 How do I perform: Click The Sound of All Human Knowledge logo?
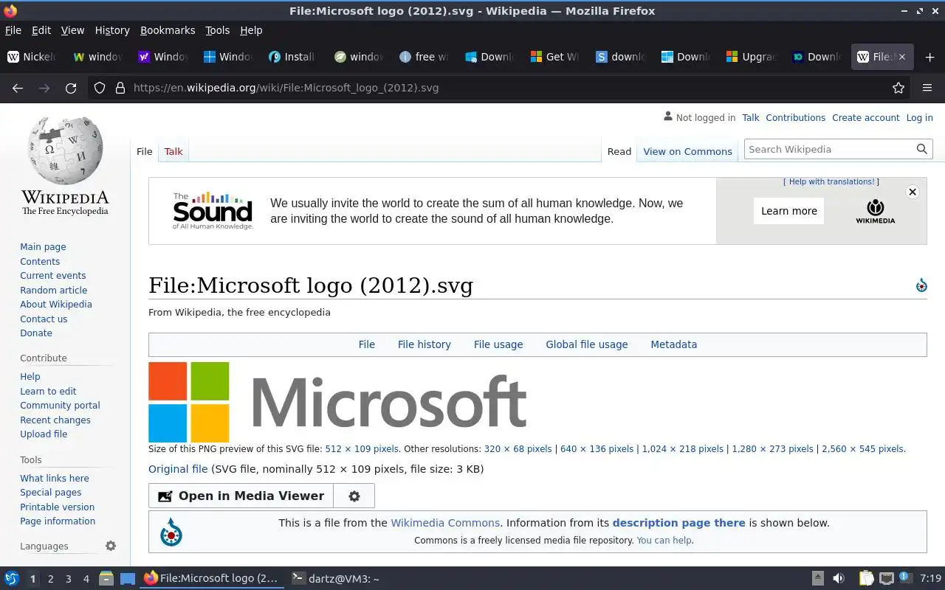213,211
